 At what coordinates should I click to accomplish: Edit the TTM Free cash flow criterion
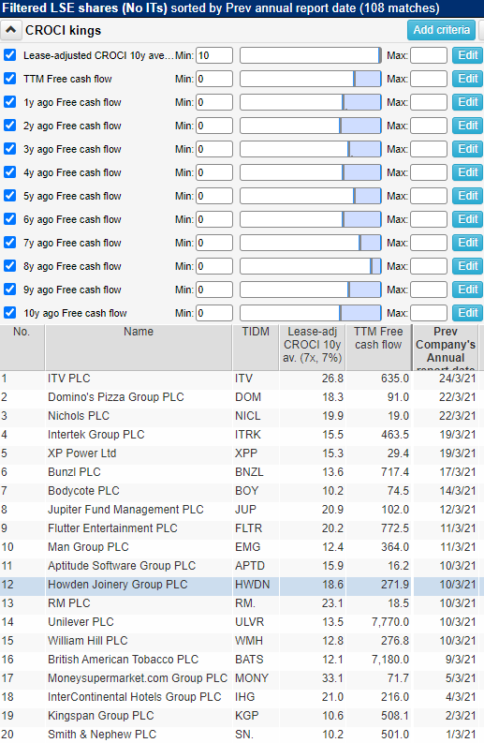467,79
